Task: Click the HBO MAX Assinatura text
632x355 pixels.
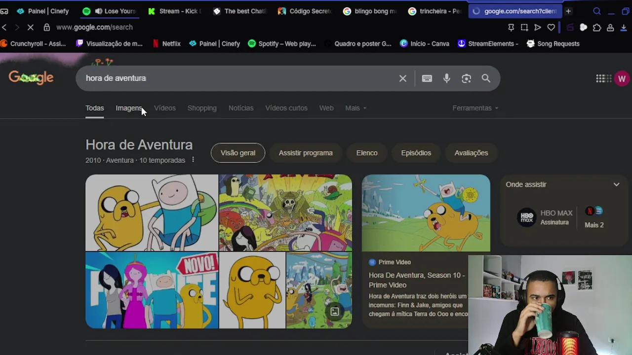Action: coord(556,217)
